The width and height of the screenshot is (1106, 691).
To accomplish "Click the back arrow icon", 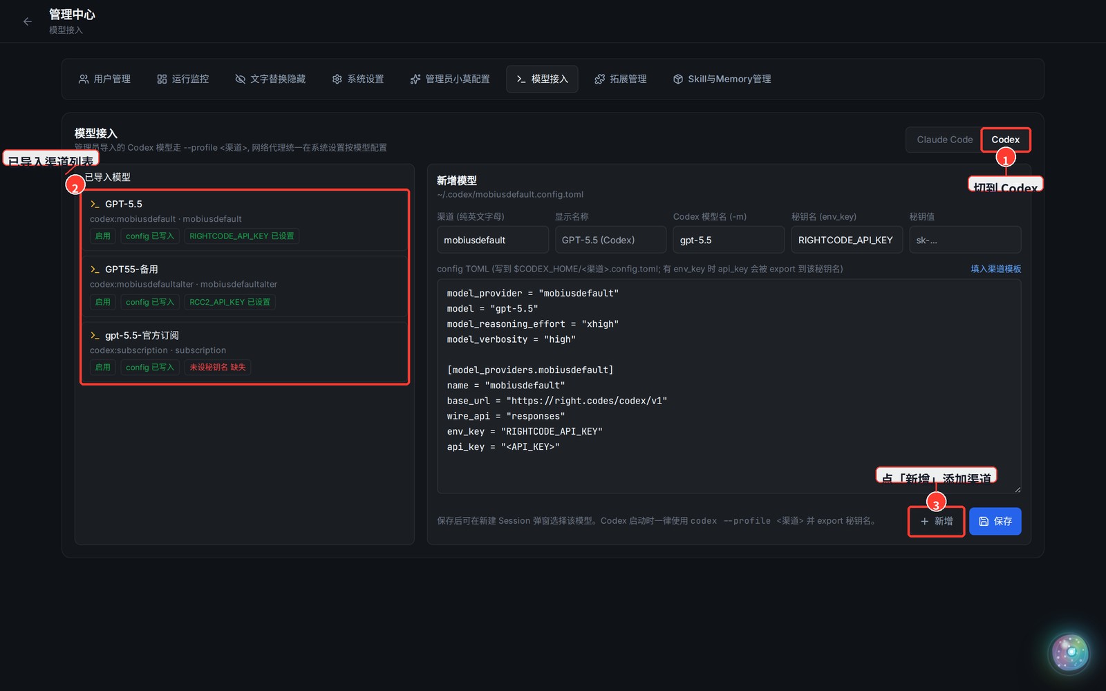I will tap(28, 21).
